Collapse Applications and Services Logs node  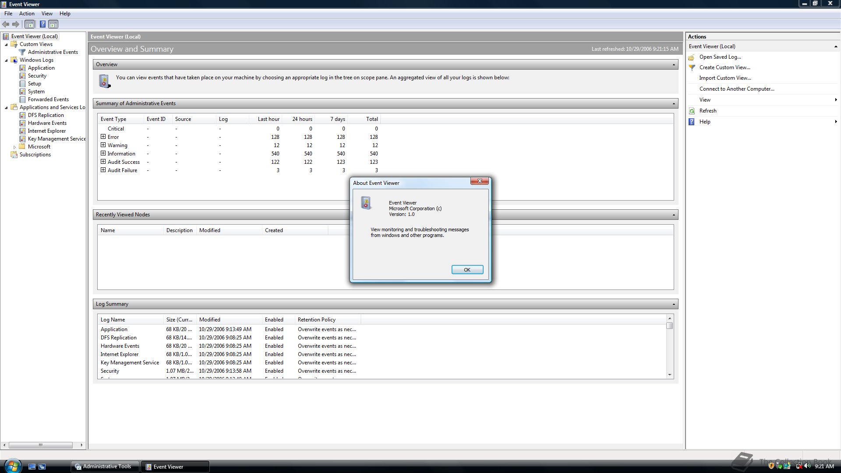pyautogui.click(x=6, y=108)
